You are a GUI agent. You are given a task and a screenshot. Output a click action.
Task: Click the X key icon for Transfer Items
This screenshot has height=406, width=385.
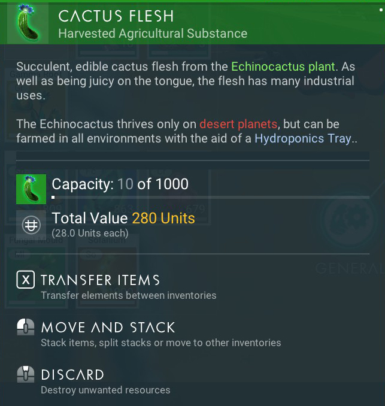pyautogui.click(x=25, y=280)
